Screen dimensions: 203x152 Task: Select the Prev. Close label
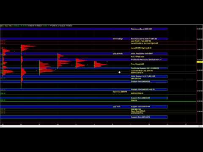click(137, 64)
